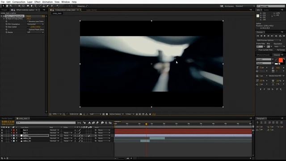
Task: Select the Type tool
Action: [x=35, y=6]
